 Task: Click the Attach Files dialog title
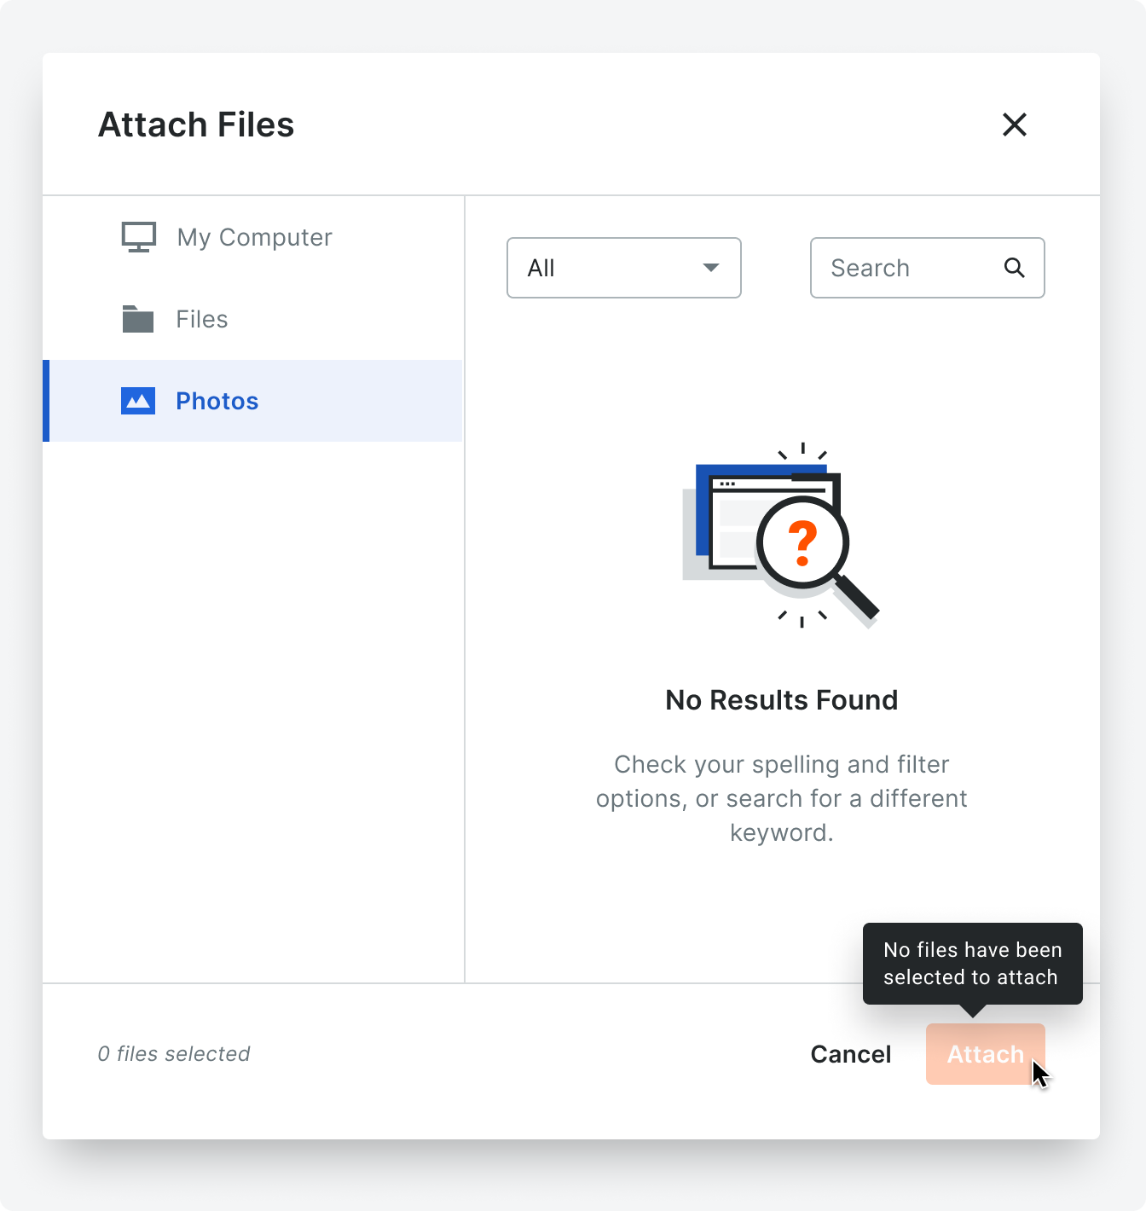pyautogui.click(x=196, y=125)
